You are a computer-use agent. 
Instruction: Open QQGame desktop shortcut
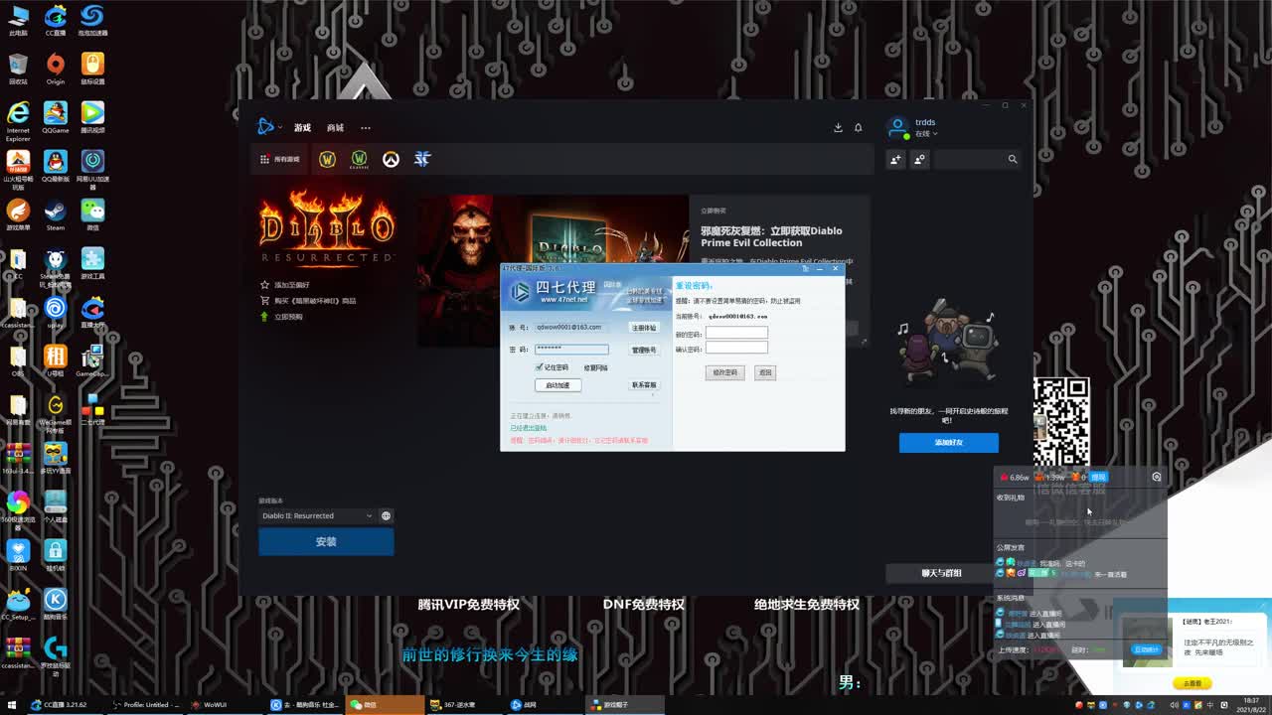[56, 116]
